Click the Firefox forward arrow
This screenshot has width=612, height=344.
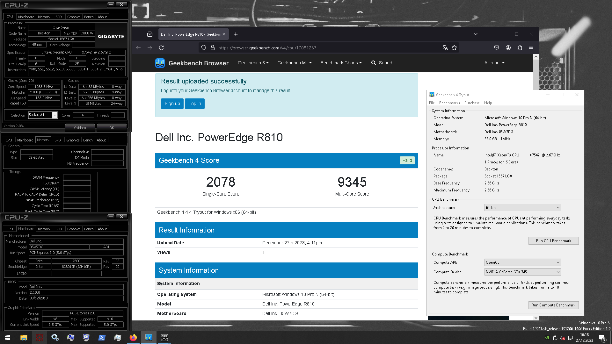coord(150,48)
